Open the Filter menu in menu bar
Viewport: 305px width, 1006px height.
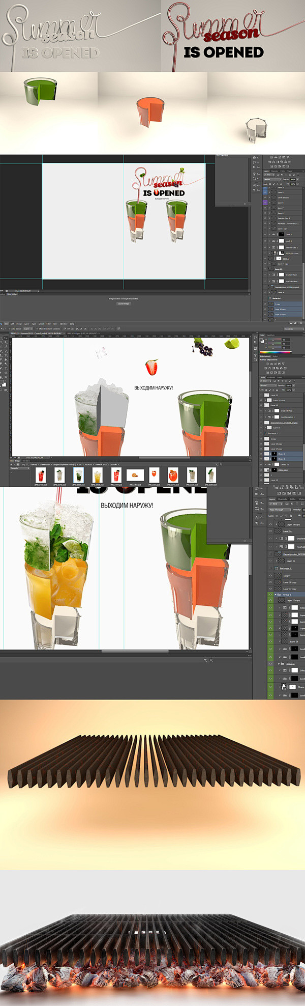pos(48,324)
